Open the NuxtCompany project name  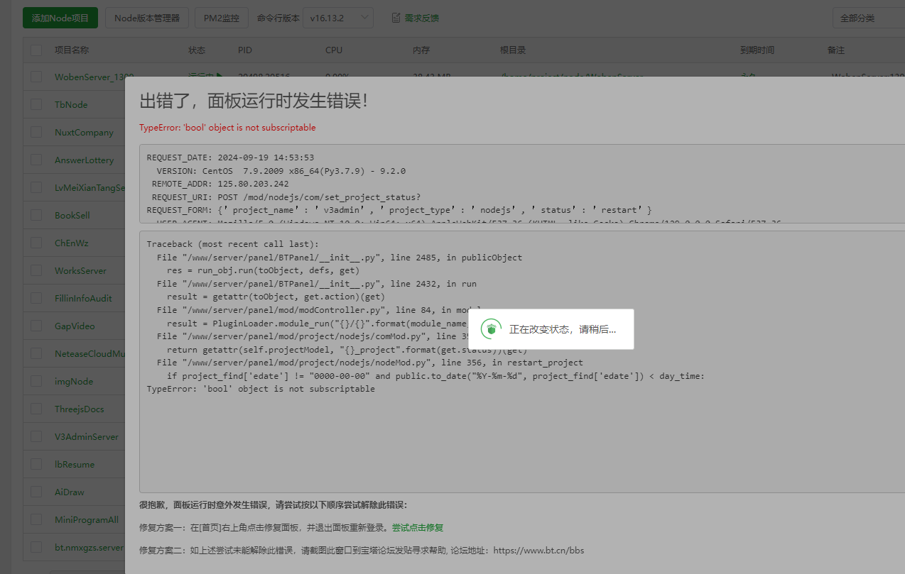(84, 132)
